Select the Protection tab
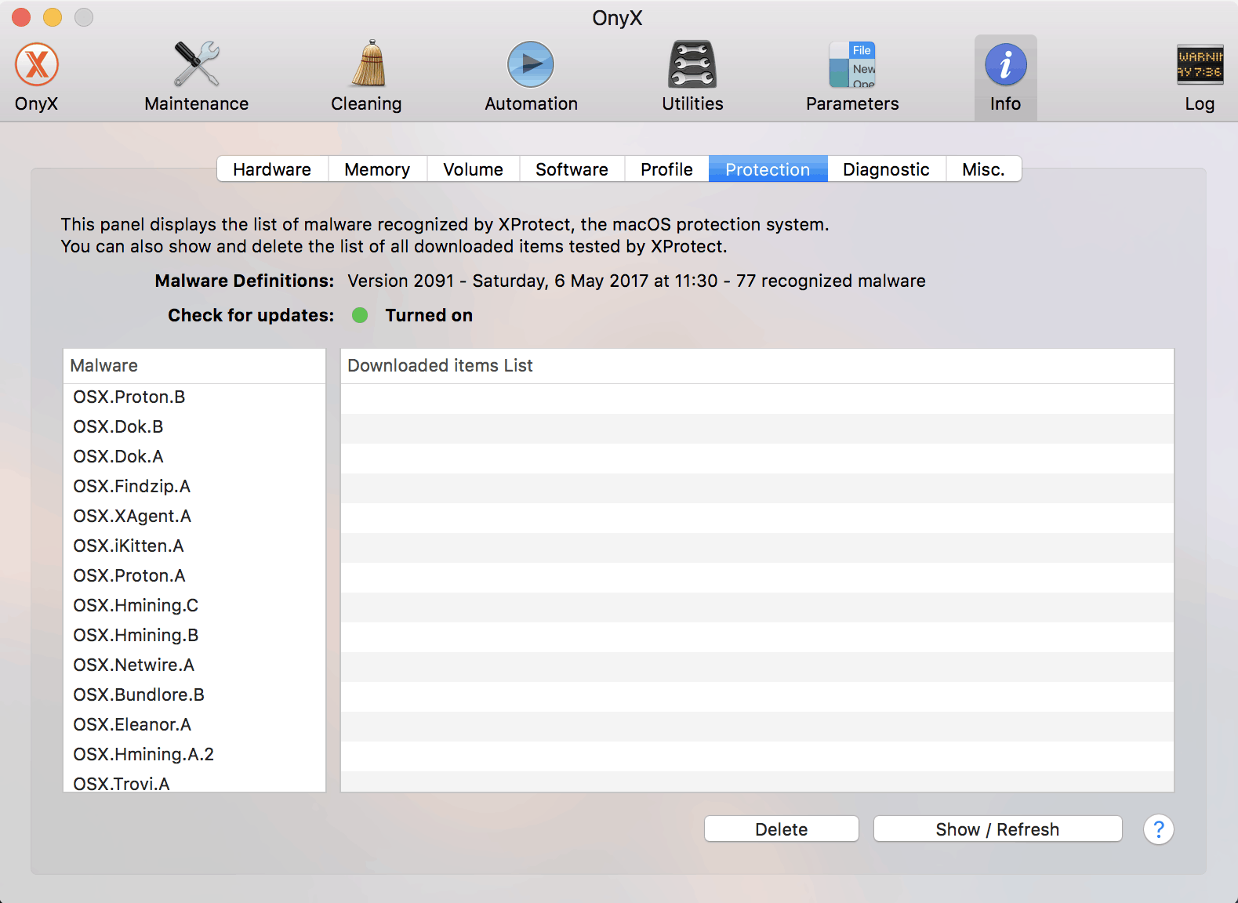Screen dimensions: 1238x903 coord(768,169)
